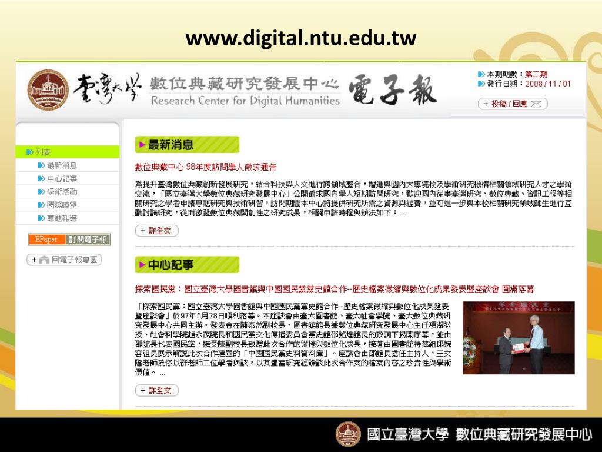Click the NTU round emblem logo in header
602x452 pixels.
click(x=48, y=90)
